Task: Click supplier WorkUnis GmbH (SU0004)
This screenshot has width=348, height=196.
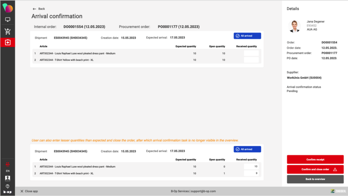Action: coord(304,78)
